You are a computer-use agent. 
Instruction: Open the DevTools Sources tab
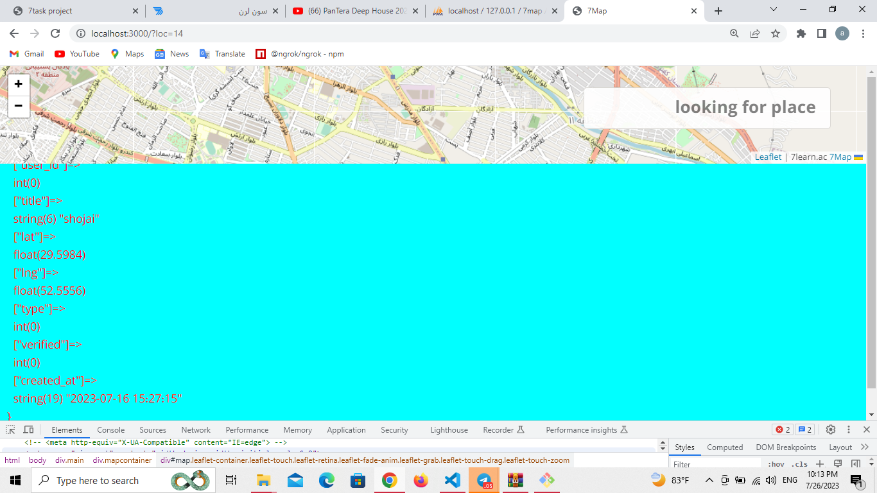click(153, 430)
